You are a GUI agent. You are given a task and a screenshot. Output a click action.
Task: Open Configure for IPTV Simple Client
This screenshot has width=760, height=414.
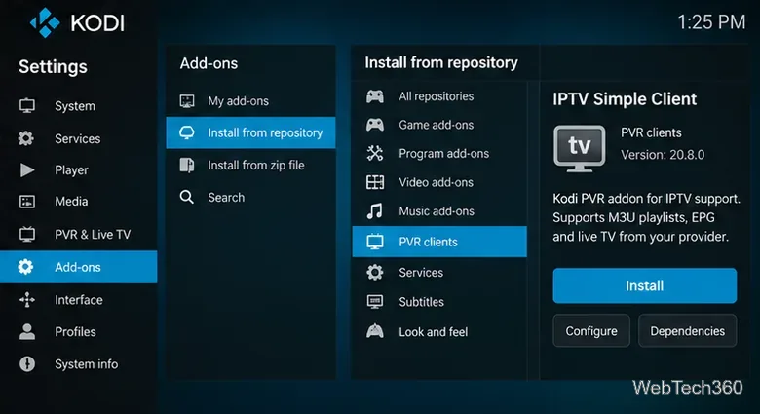click(591, 330)
